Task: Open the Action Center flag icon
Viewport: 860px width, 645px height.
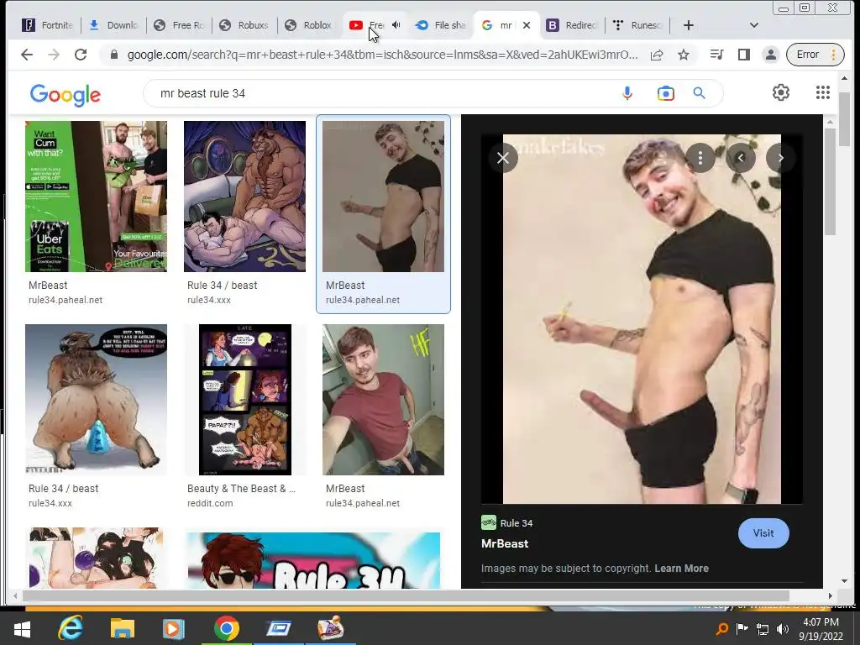Action: click(x=742, y=628)
